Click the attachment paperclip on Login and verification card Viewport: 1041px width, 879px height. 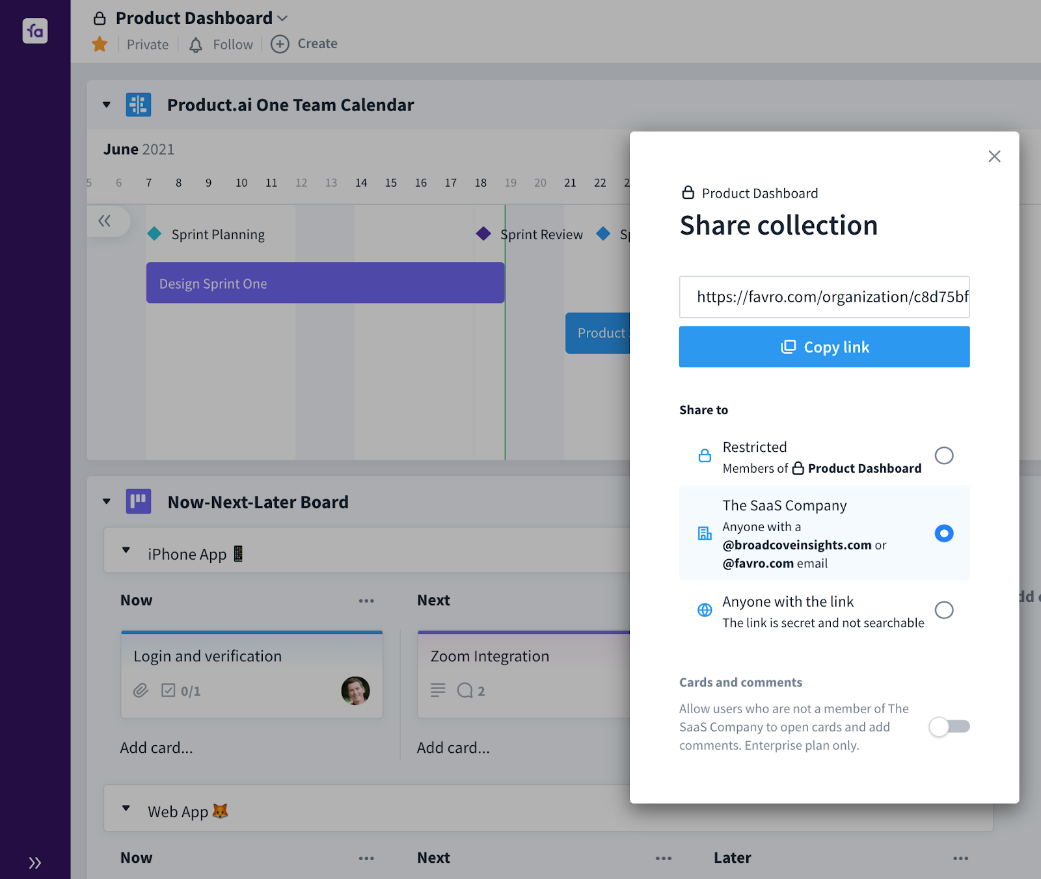click(141, 690)
